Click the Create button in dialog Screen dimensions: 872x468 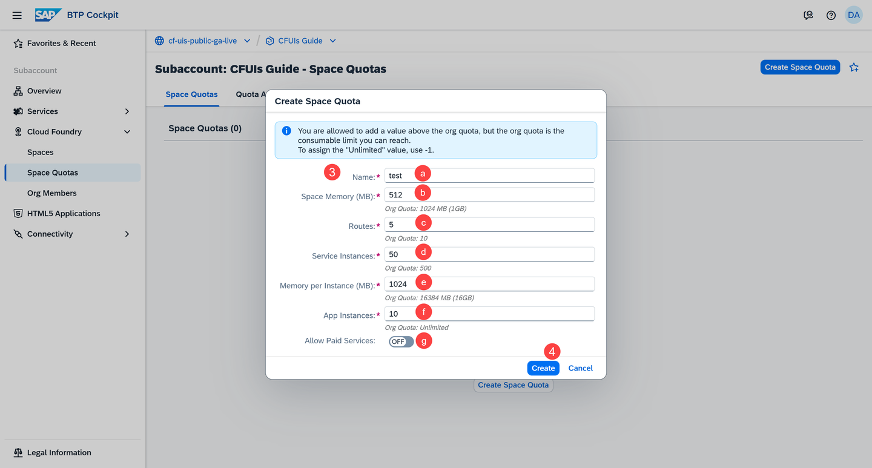point(543,368)
